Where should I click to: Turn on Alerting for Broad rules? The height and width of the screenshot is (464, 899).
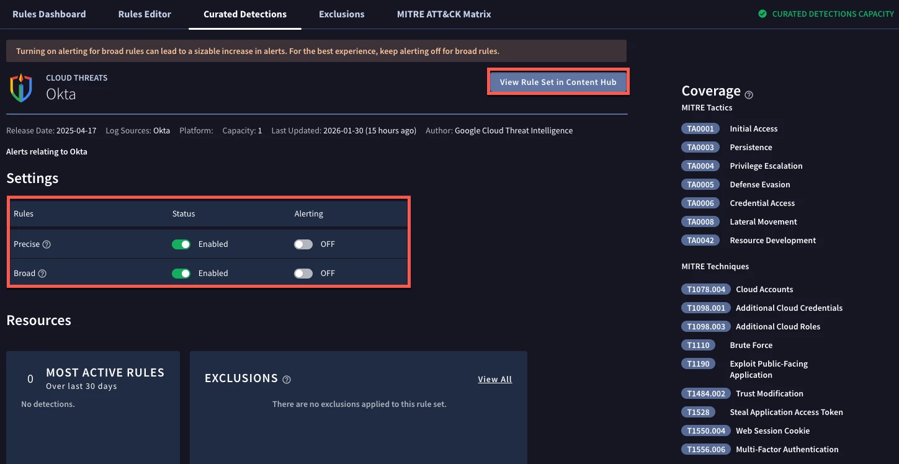point(303,274)
